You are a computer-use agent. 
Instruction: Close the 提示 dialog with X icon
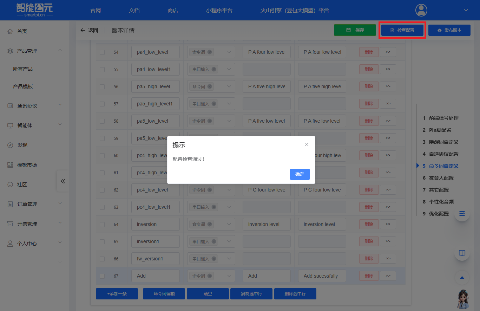[307, 144]
